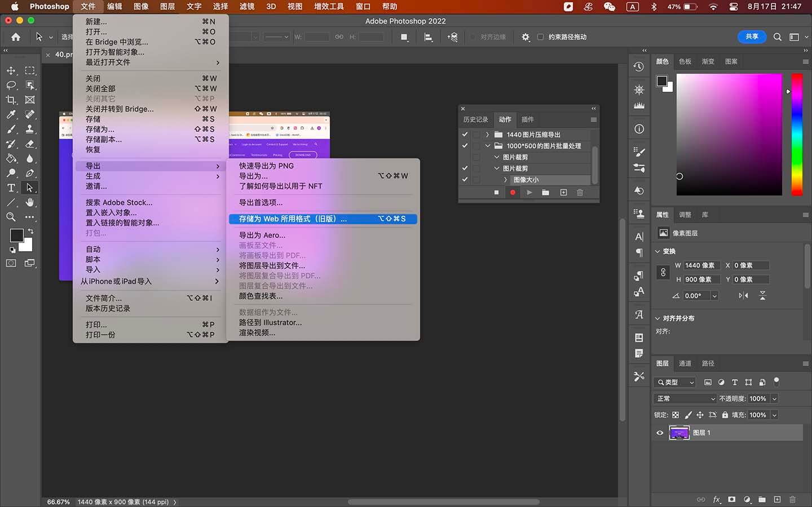812x507 pixels.
Task: Expand the 1440图片压缩导出 action set
Action: [487, 135]
